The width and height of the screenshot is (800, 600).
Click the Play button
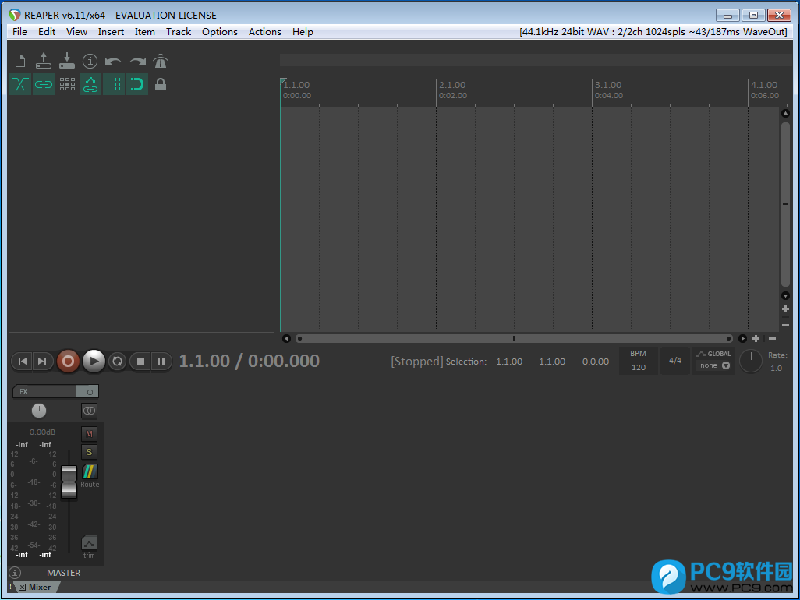click(94, 361)
